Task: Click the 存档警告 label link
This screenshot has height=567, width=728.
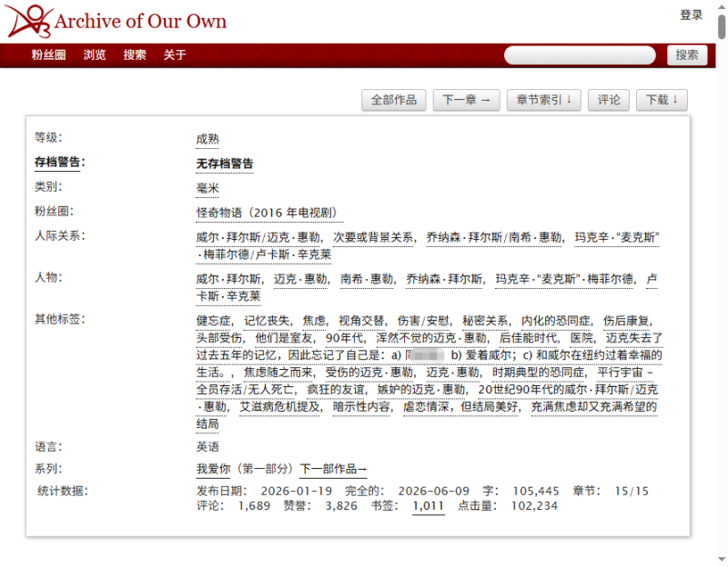Action: (x=57, y=163)
